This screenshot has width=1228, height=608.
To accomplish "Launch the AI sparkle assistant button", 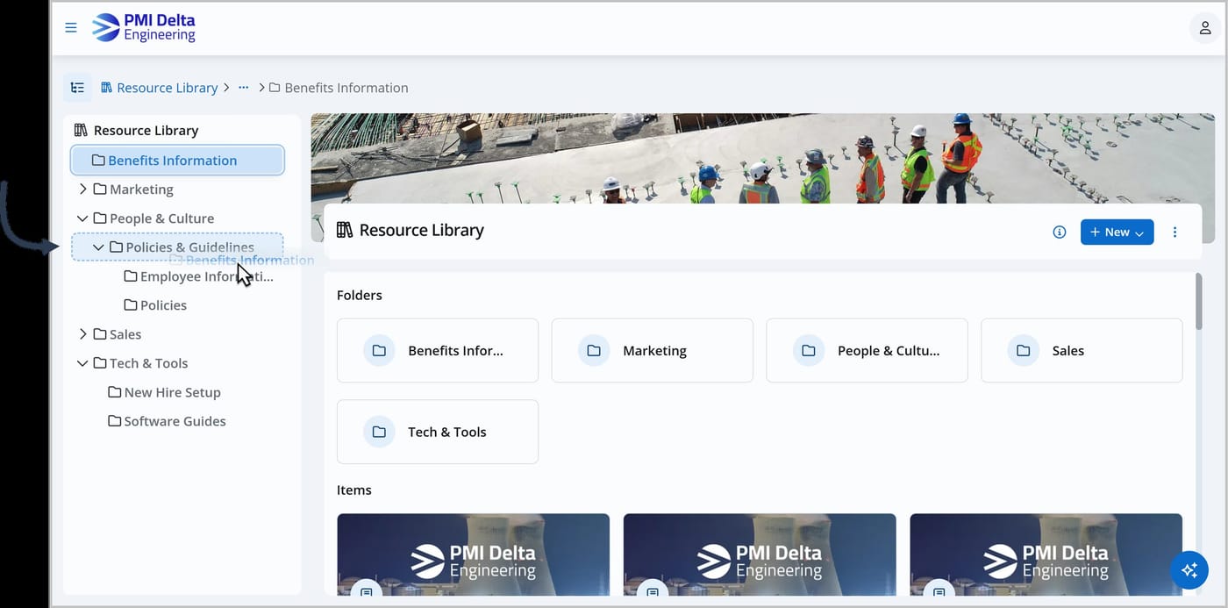I will point(1189,570).
